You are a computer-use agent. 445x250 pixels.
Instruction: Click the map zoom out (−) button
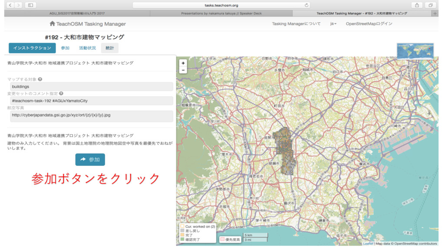tap(183, 70)
